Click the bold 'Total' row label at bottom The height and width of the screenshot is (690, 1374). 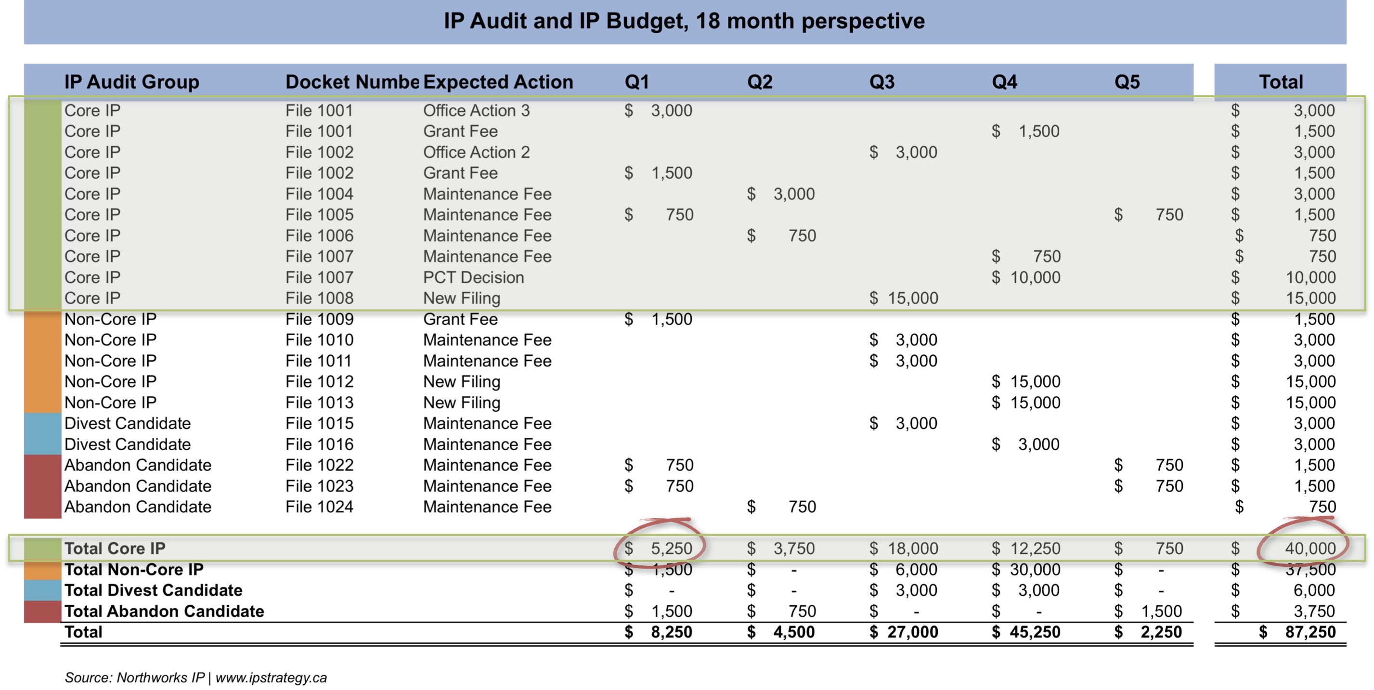point(83,632)
